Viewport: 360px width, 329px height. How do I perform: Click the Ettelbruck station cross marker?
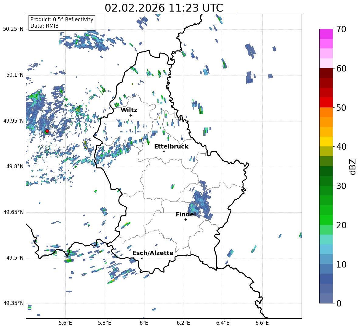pyautogui.click(x=164, y=152)
